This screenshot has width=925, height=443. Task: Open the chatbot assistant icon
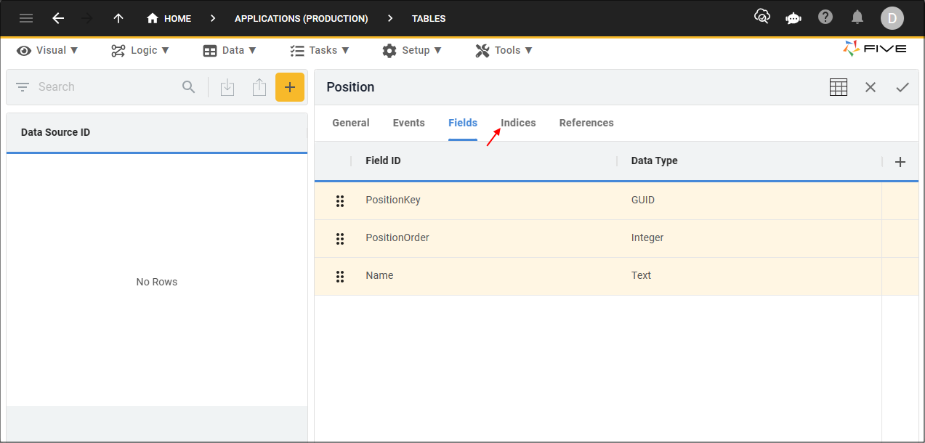tap(793, 18)
